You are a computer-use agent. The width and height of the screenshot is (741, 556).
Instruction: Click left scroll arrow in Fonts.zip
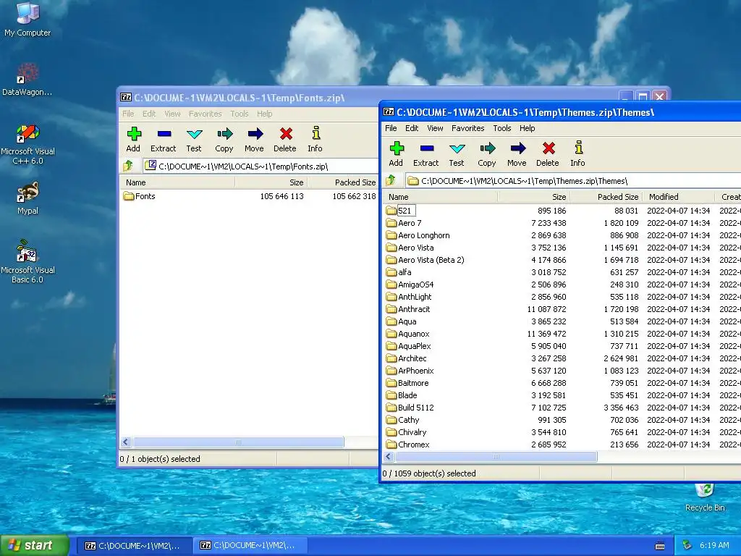click(x=126, y=442)
